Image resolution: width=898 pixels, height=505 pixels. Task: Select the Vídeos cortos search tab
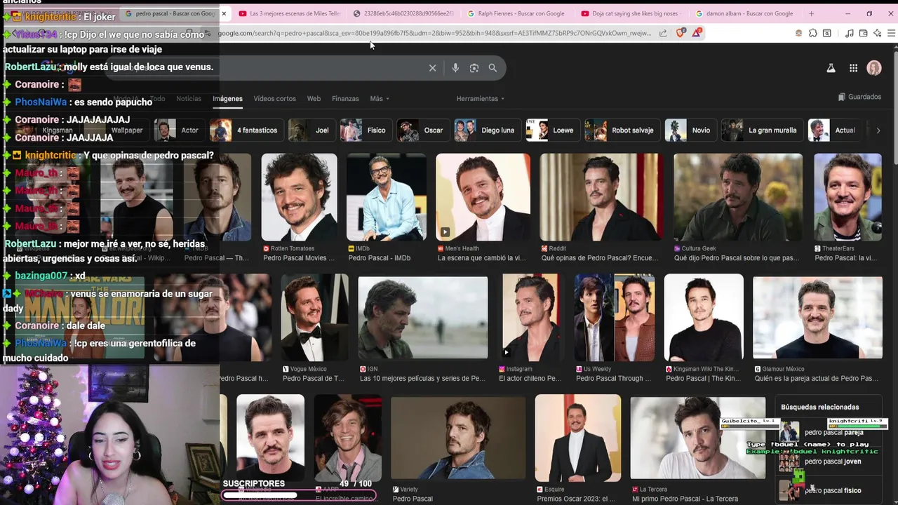[x=274, y=99]
